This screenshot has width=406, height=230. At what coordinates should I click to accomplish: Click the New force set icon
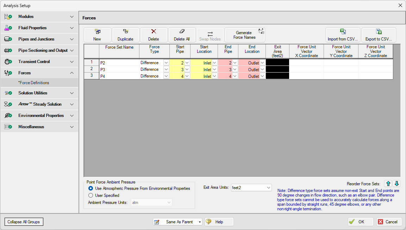[x=97, y=32]
